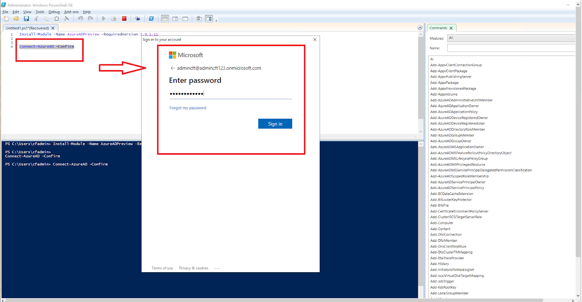Viewport: 582px width, 302px height.
Task: Click the red Stop Operation icon
Action: [124, 19]
